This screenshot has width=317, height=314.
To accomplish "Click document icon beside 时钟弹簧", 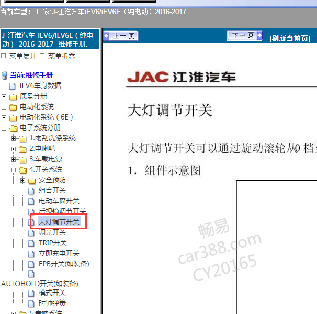I will [31, 304].
